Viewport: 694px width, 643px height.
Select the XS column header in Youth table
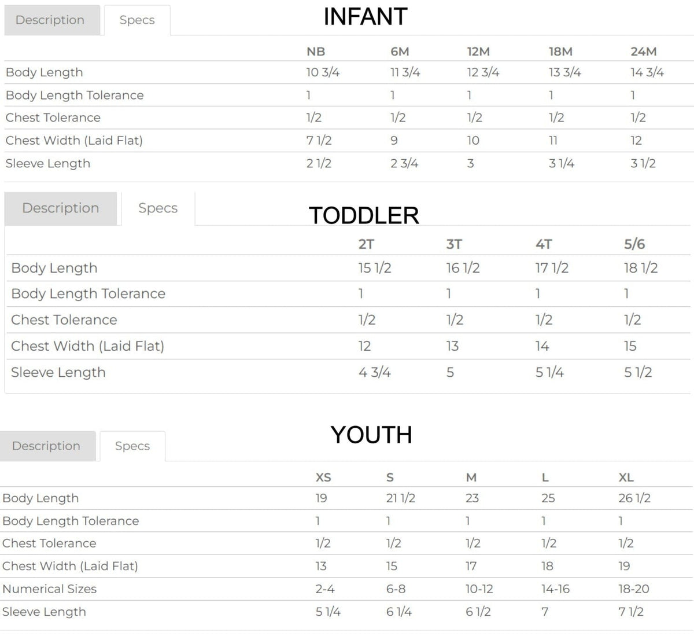pyautogui.click(x=323, y=477)
